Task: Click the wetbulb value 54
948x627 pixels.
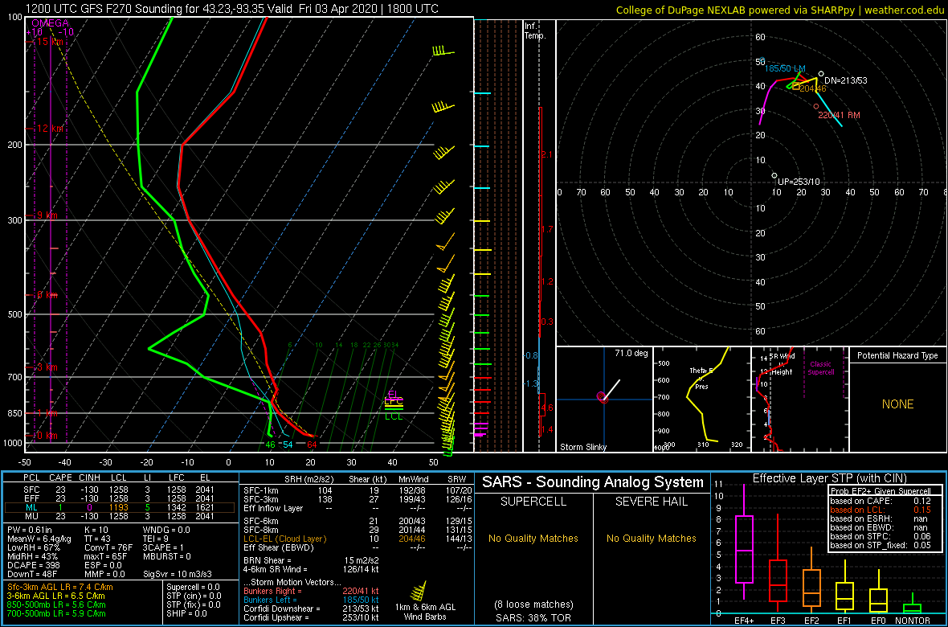Action: coord(288,445)
